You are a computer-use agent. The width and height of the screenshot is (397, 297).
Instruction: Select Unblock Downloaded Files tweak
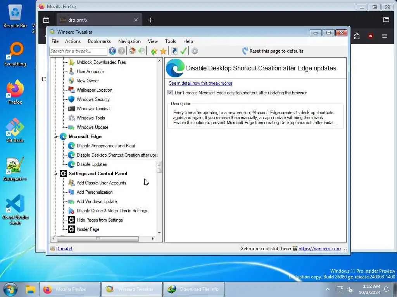(101, 62)
